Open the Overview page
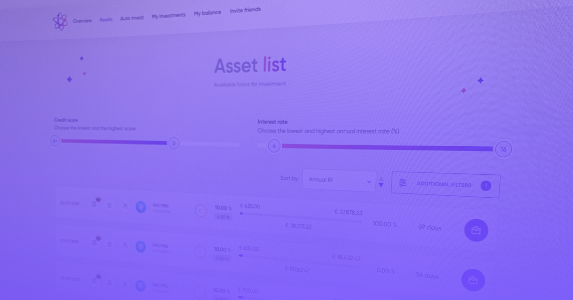 click(x=82, y=21)
